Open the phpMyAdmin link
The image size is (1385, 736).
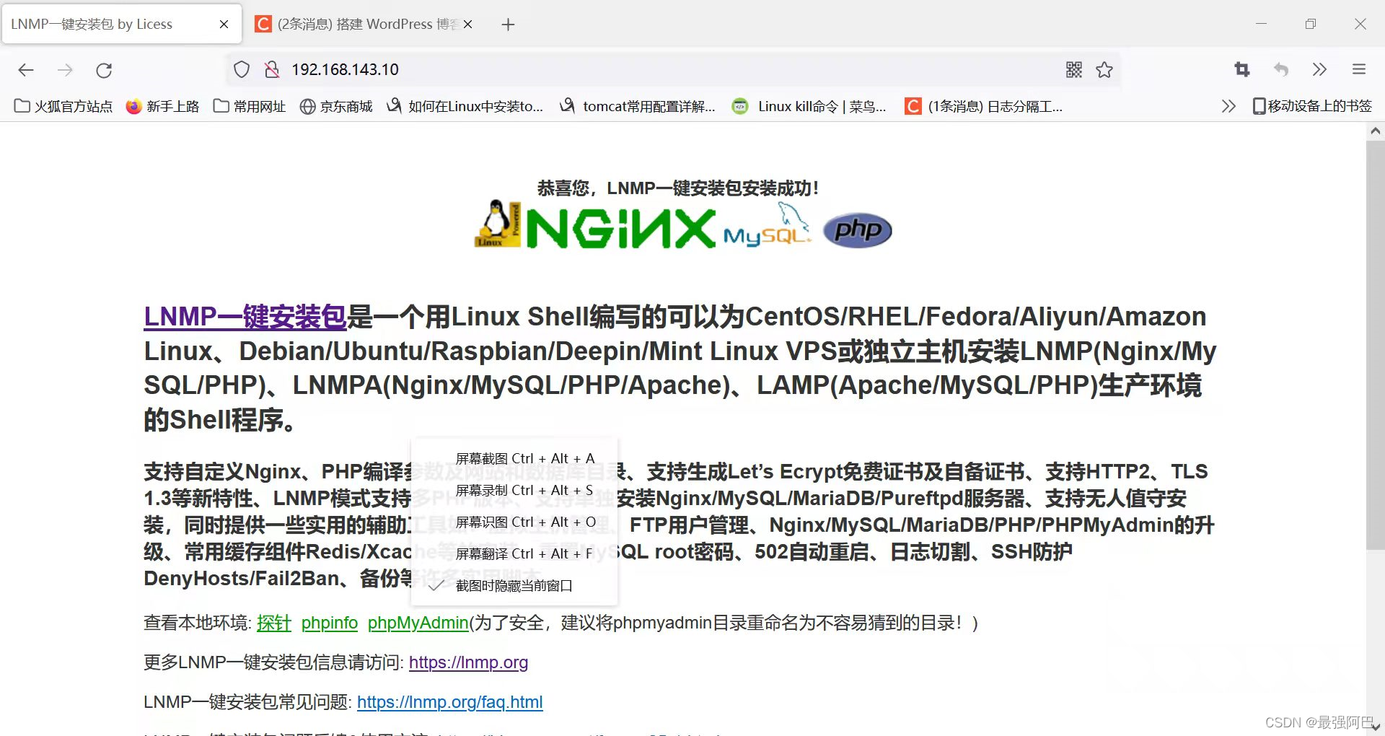point(417,623)
